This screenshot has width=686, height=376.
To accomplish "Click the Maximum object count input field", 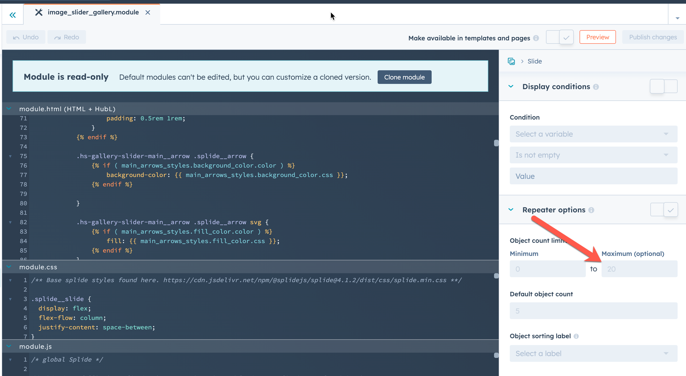I will 639,269.
